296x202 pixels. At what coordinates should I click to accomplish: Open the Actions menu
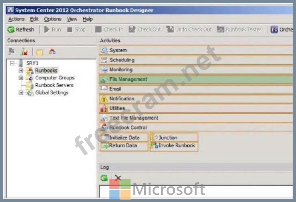tap(16, 19)
